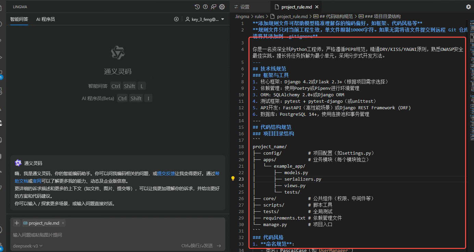This screenshot has width=474, height=252.
Task: Click the example_app/ line in the editor
Action: point(279,166)
